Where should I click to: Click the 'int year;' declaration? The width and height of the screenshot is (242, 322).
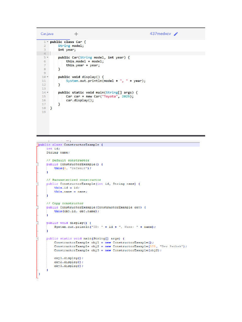pos(67,50)
